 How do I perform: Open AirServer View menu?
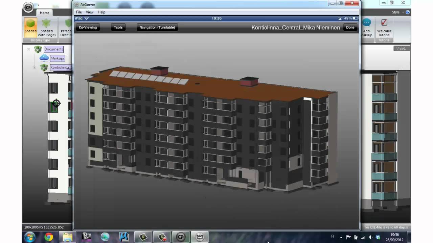90,12
